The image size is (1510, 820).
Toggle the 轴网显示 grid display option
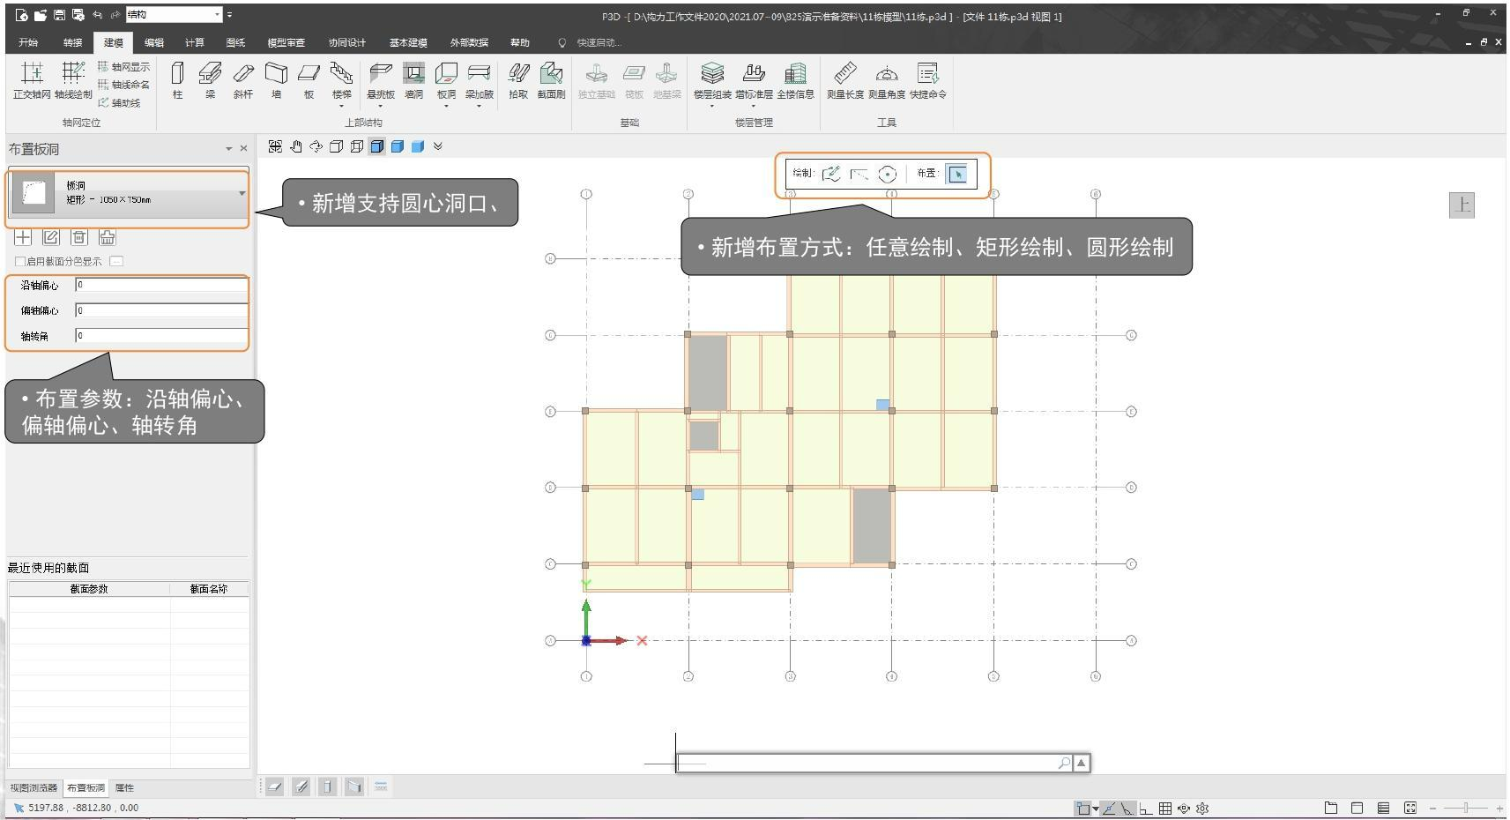coord(123,67)
